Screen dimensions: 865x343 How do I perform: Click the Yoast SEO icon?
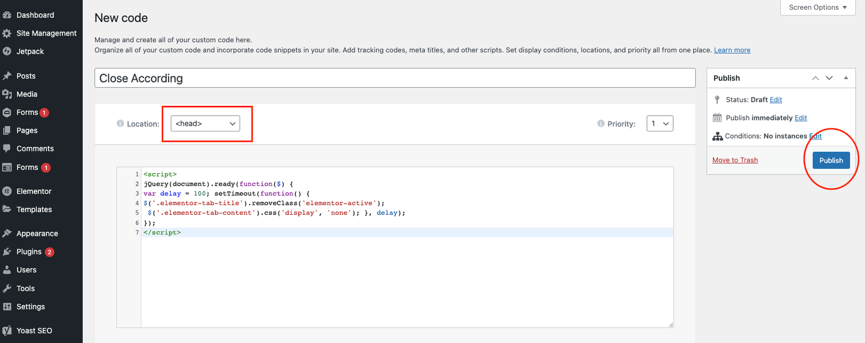(7, 331)
